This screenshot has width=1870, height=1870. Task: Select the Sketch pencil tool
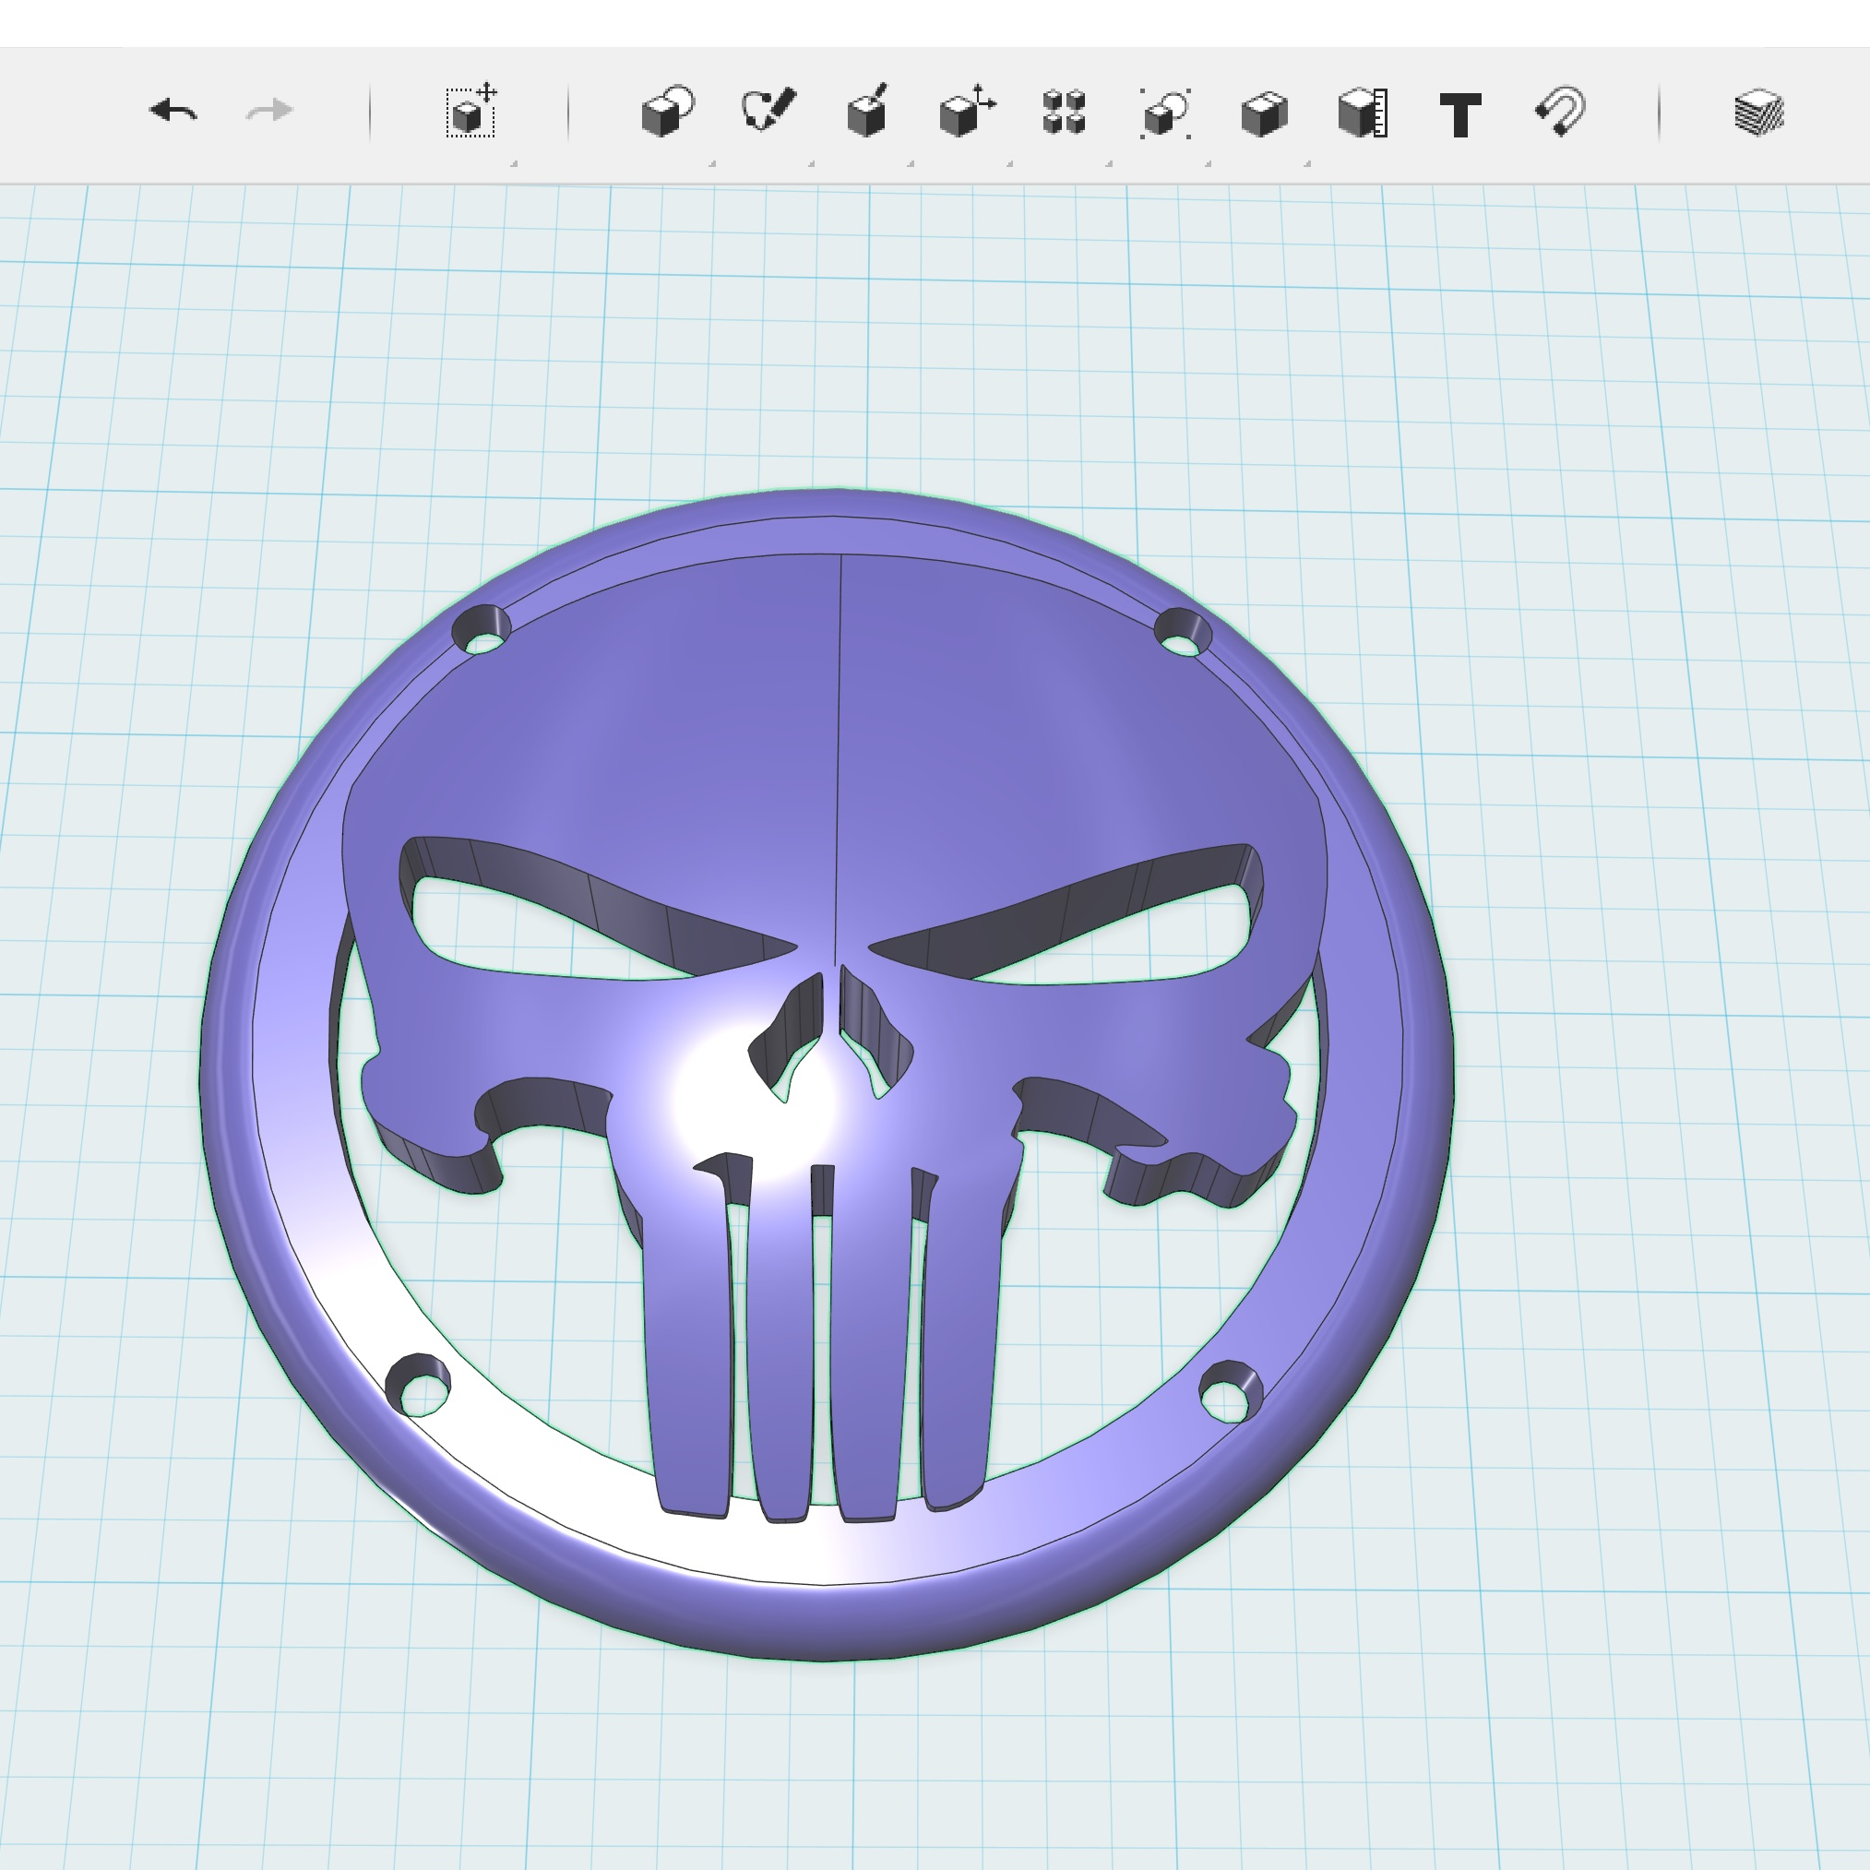[x=768, y=111]
